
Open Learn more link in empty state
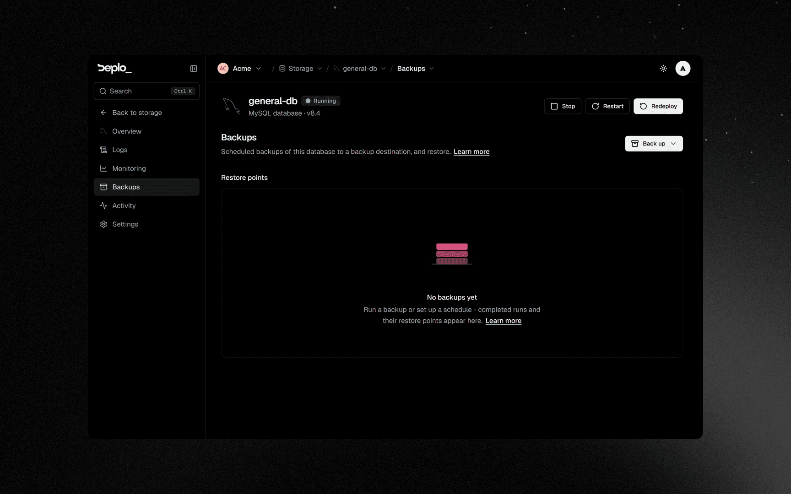[503, 321]
